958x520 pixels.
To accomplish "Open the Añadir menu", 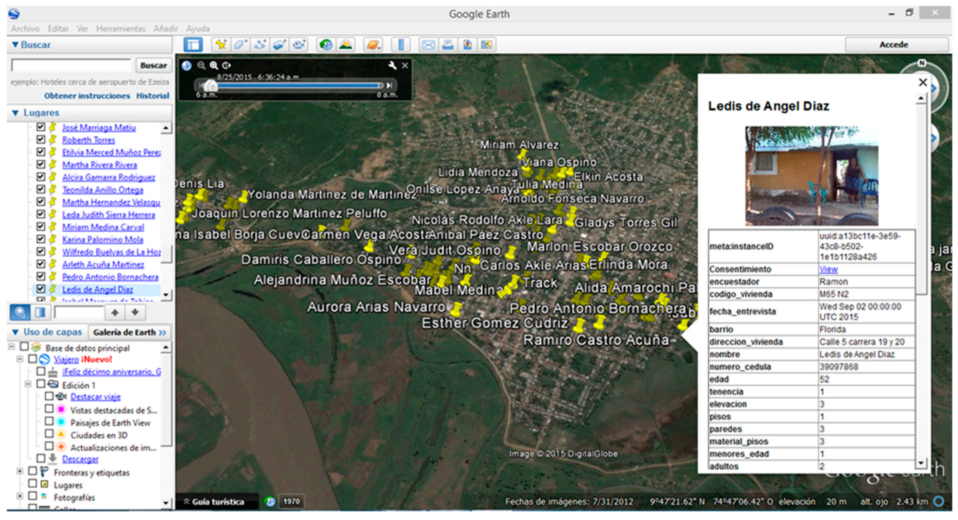I will [x=166, y=29].
